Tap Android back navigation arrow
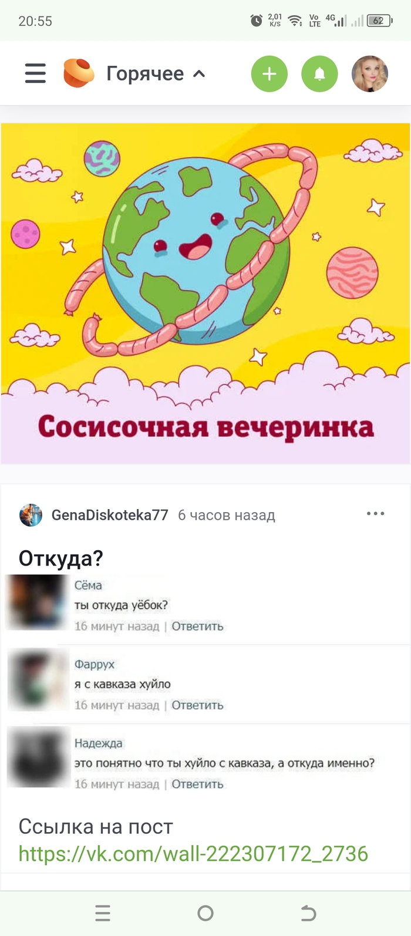Image resolution: width=411 pixels, height=936 pixels. click(308, 913)
